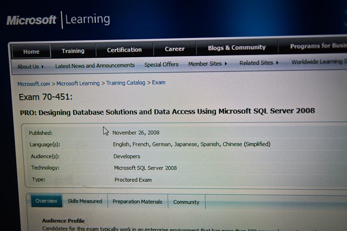The width and height of the screenshot is (347, 231).
Task: Follow the Microsoft.com breadcrumb link
Action: pos(34,84)
